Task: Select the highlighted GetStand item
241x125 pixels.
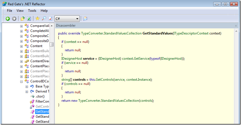Action: pyautogui.click(x=42, y=112)
